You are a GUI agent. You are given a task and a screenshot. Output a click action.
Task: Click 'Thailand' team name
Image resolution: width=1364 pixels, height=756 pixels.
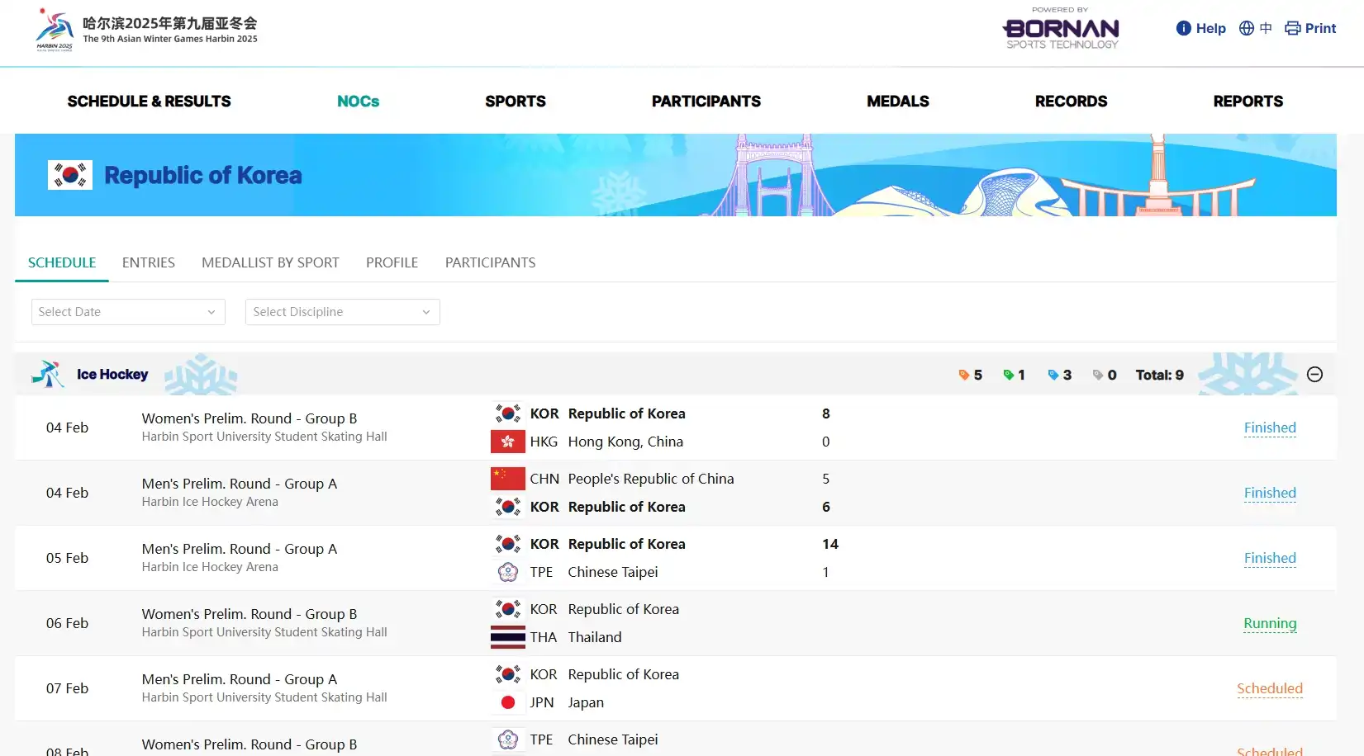(x=595, y=637)
